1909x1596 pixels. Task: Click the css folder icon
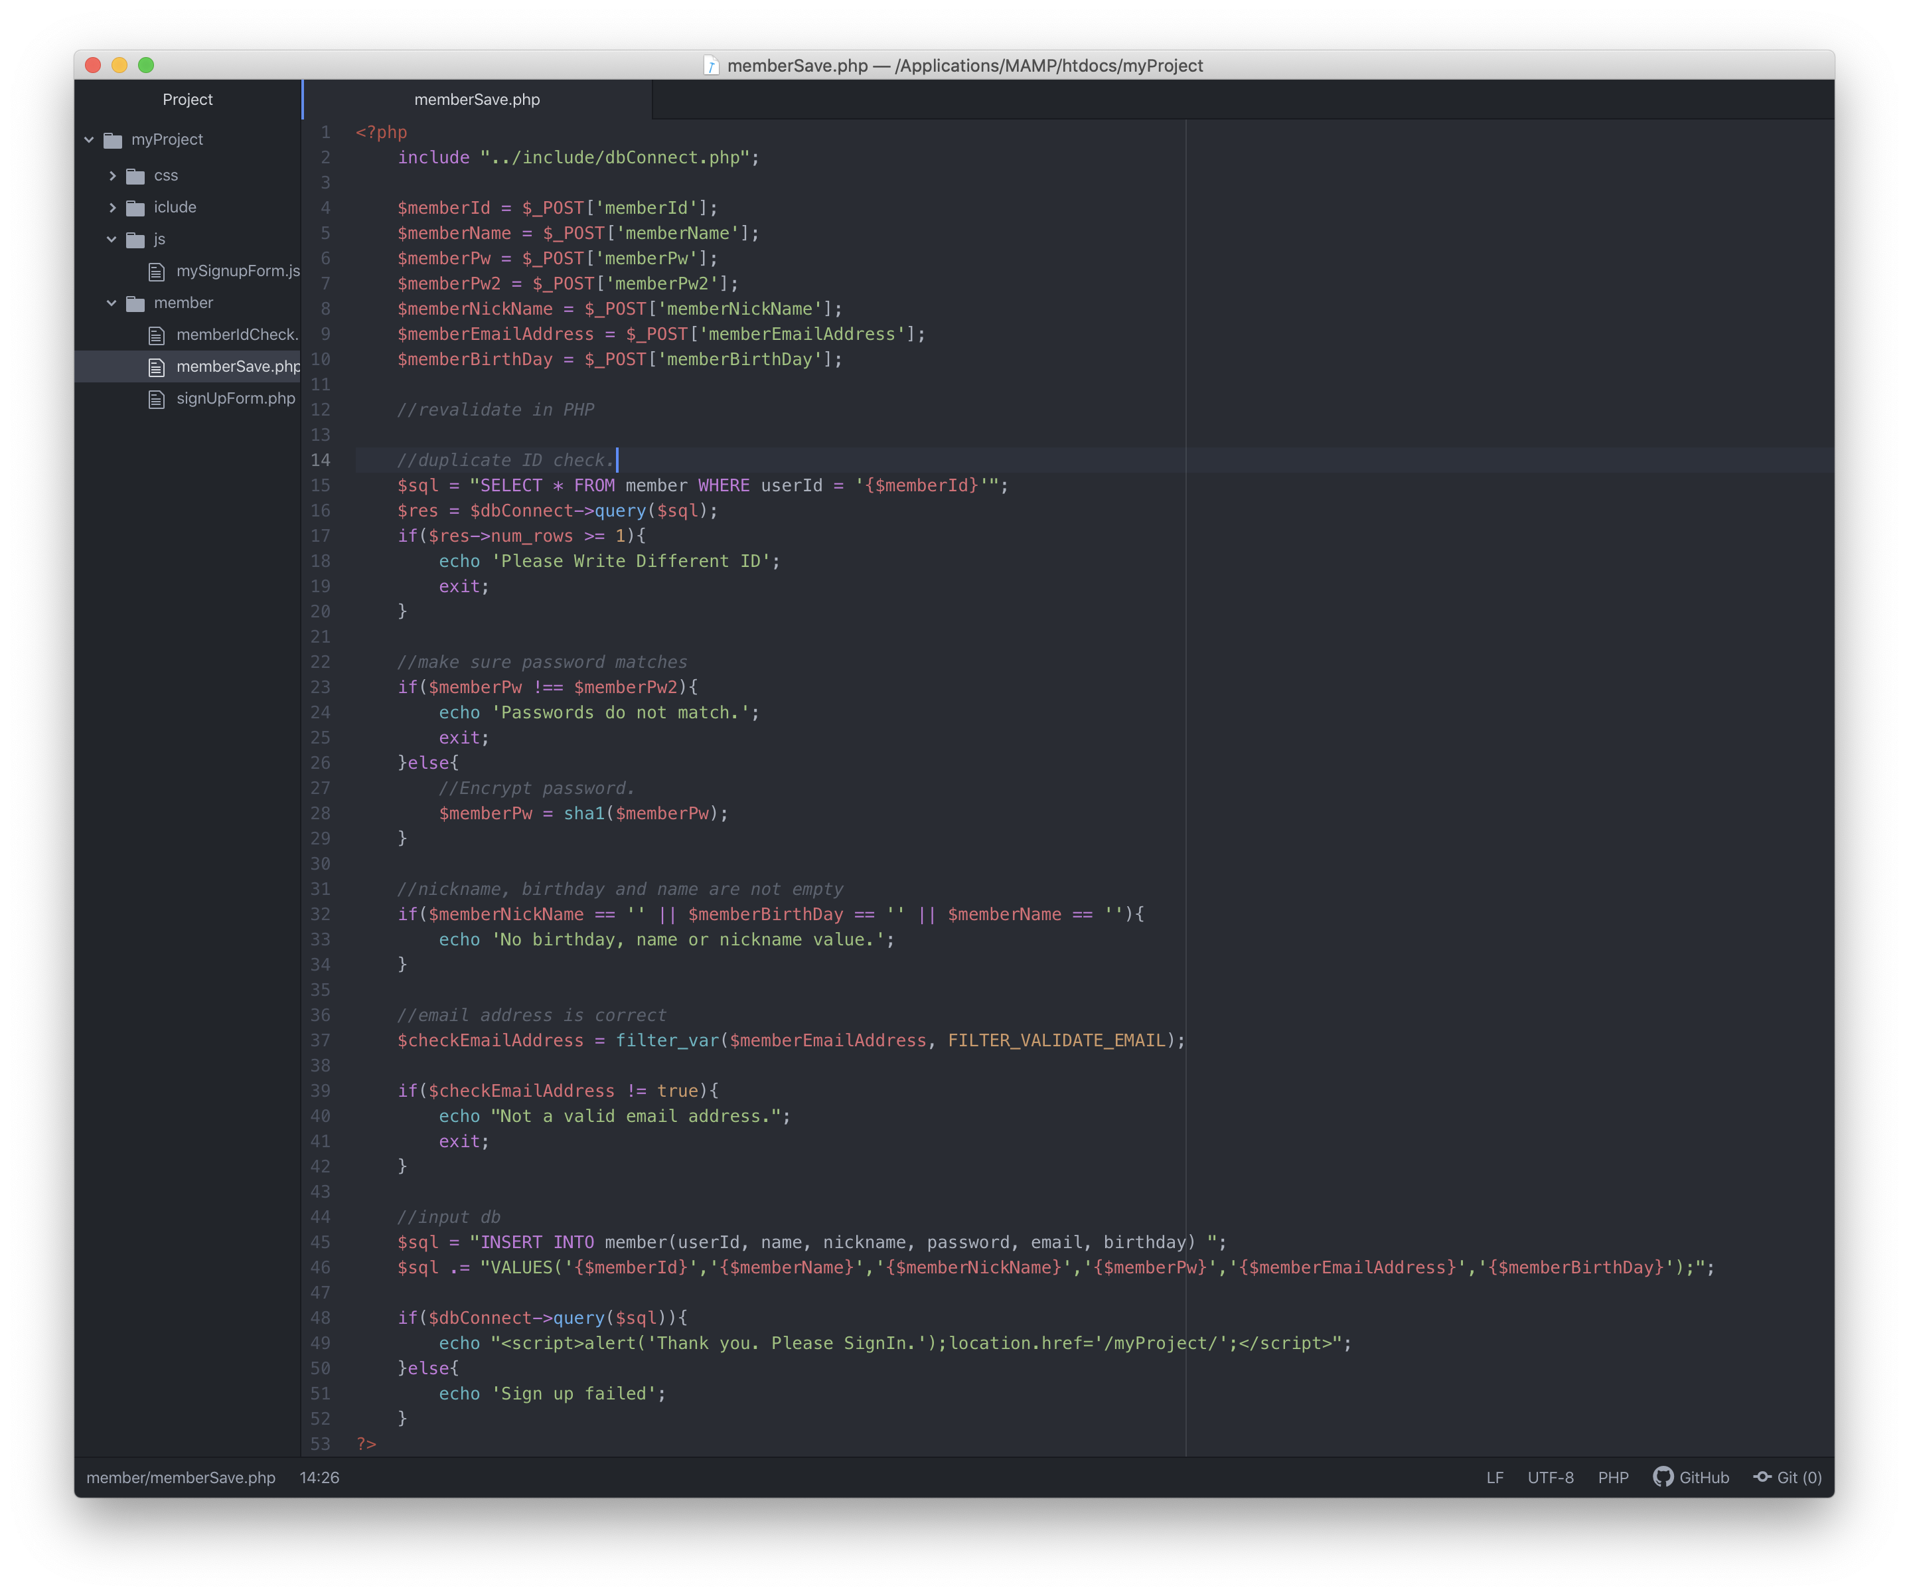pyautogui.click(x=135, y=177)
